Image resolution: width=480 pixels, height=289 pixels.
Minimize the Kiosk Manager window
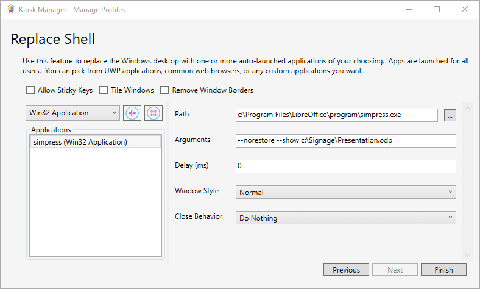click(408, 9)
